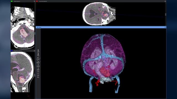Choose the LL lateral view orientation
Screen dimensions: 177x99
(38, 73)
